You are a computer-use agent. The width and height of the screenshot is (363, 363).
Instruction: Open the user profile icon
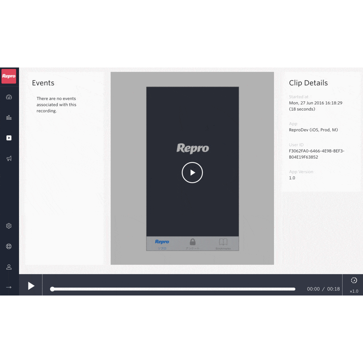point(9,267)
